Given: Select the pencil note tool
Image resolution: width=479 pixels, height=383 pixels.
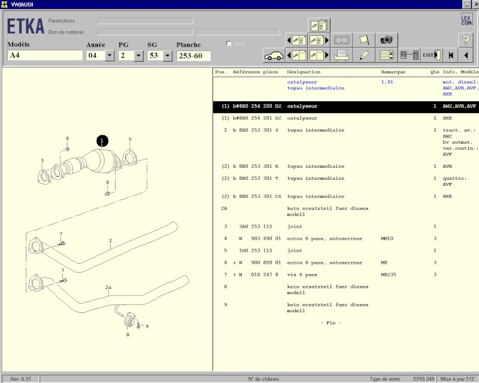Looking at the screenshot, I should [364, 55].
